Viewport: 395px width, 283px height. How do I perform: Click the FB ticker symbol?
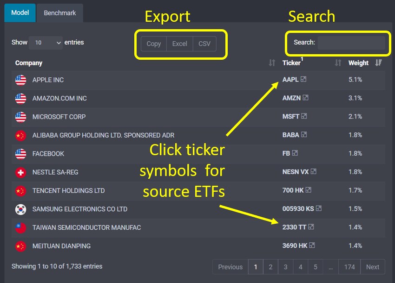pos(286,153)
